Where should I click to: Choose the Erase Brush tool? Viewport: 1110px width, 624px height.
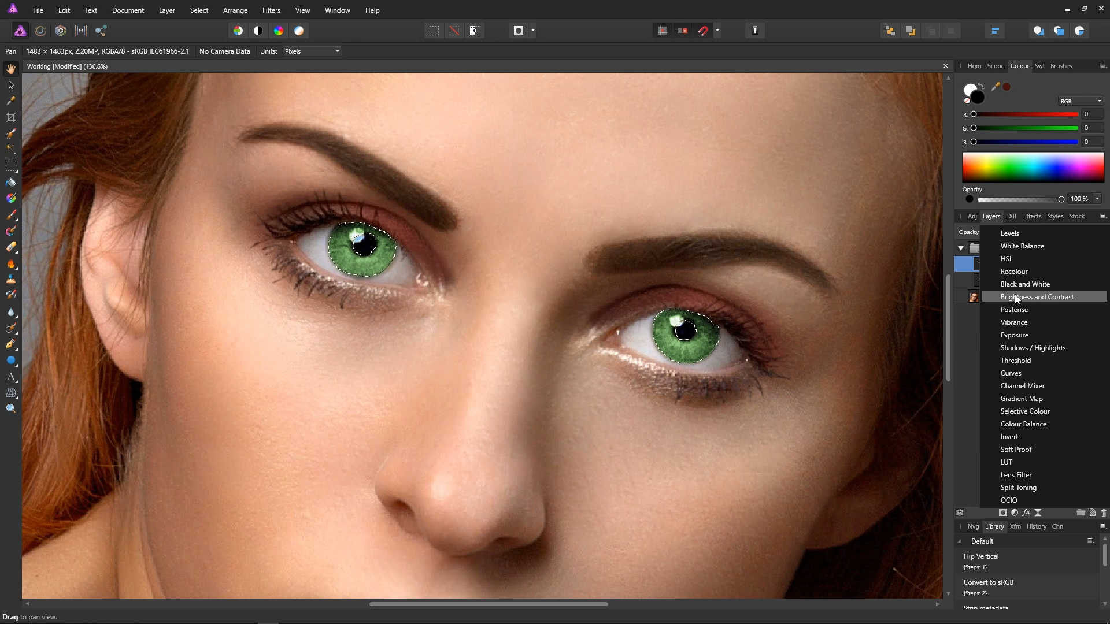click(x=10, y=247)
